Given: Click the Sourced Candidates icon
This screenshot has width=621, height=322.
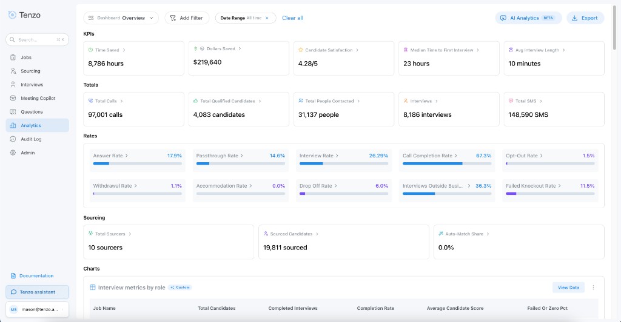Looking at the screenshot, I should coord(266,234).
